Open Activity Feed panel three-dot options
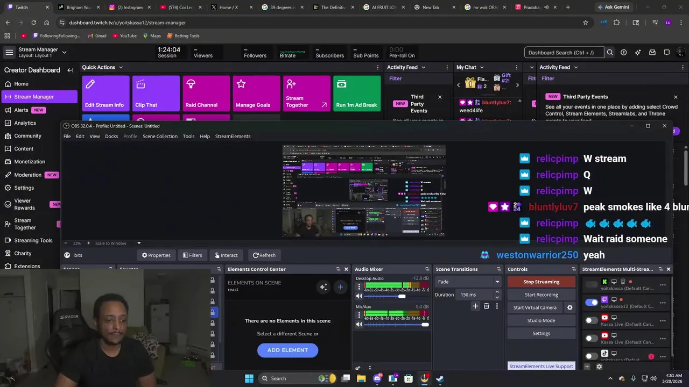Viewport: 689px width, 387px height. tap(447, 67)
